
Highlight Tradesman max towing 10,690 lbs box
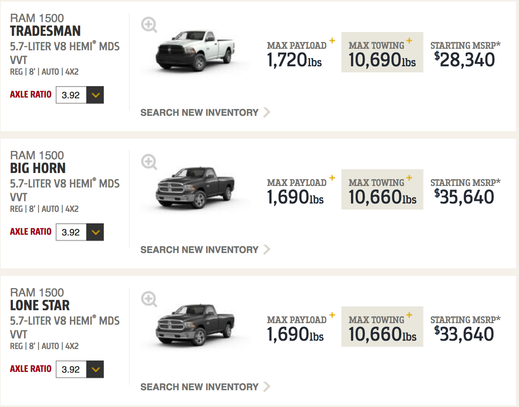382,52
